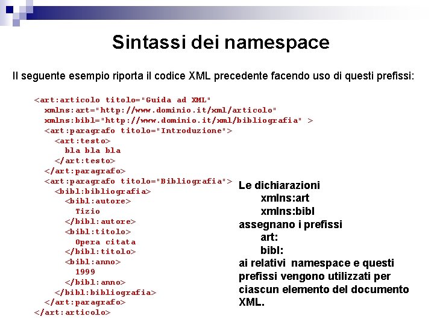The width and height of the screenshot is (434, 325).
Task: Click the opening '<art:testo>' tag
Action: 83,141
